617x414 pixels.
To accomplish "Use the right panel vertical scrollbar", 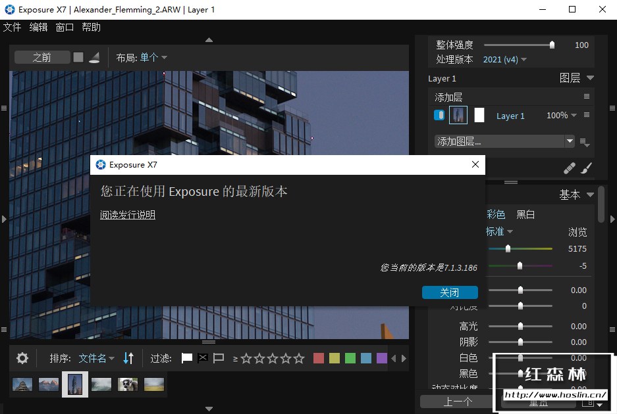I will tap(601, 204).
